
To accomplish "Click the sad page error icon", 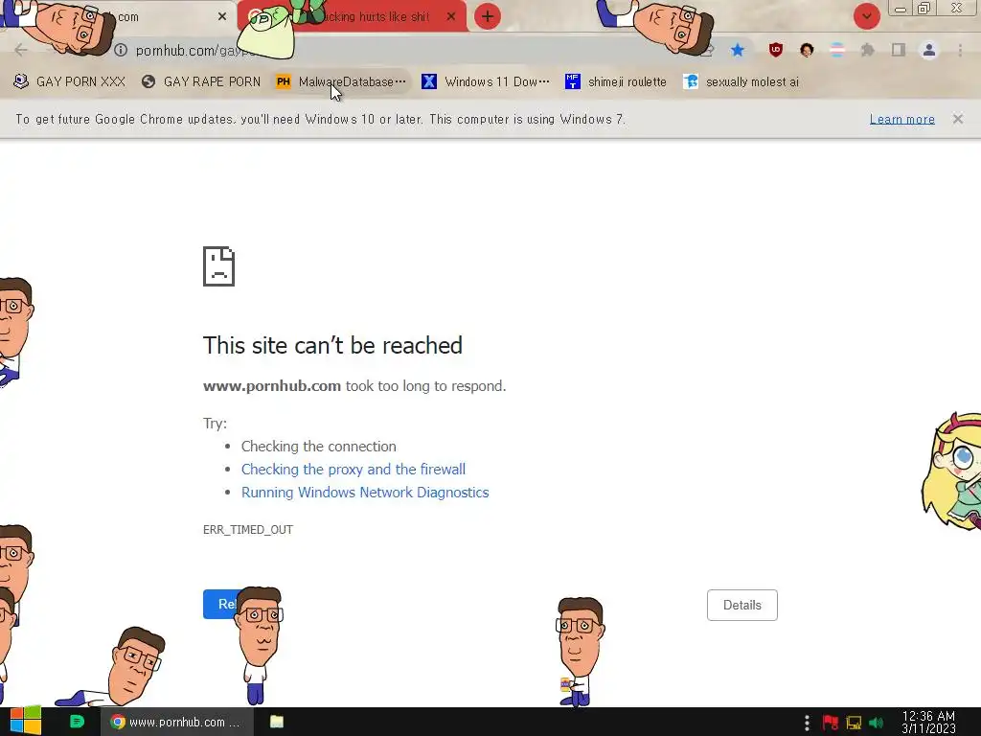I will [219, 266].
